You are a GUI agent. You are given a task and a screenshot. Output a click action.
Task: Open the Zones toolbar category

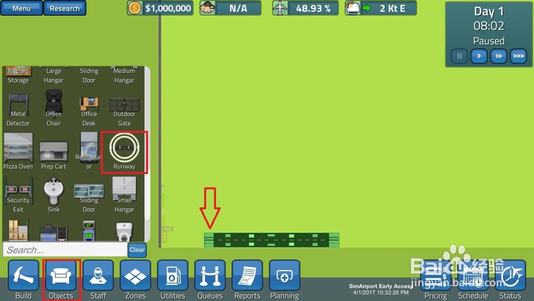(x=135, y=277)
